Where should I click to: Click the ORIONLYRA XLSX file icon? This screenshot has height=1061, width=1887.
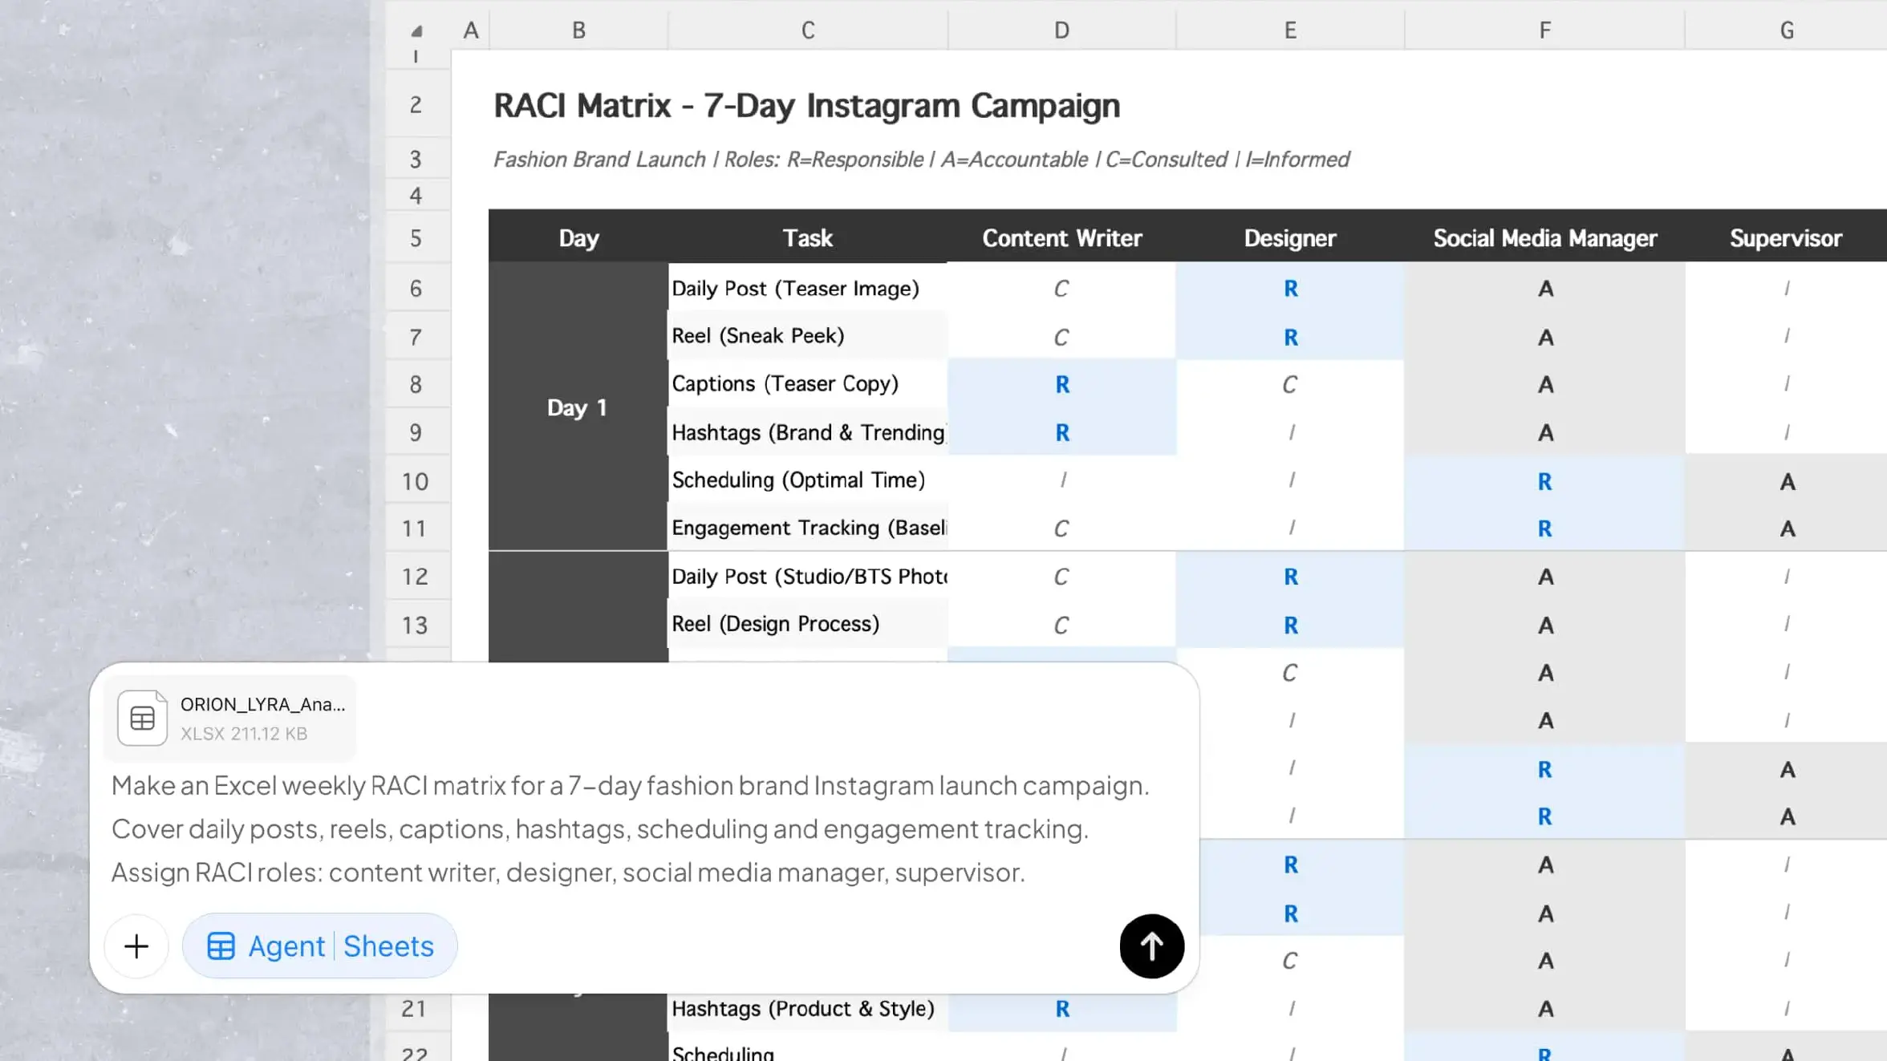pos(143,718)
